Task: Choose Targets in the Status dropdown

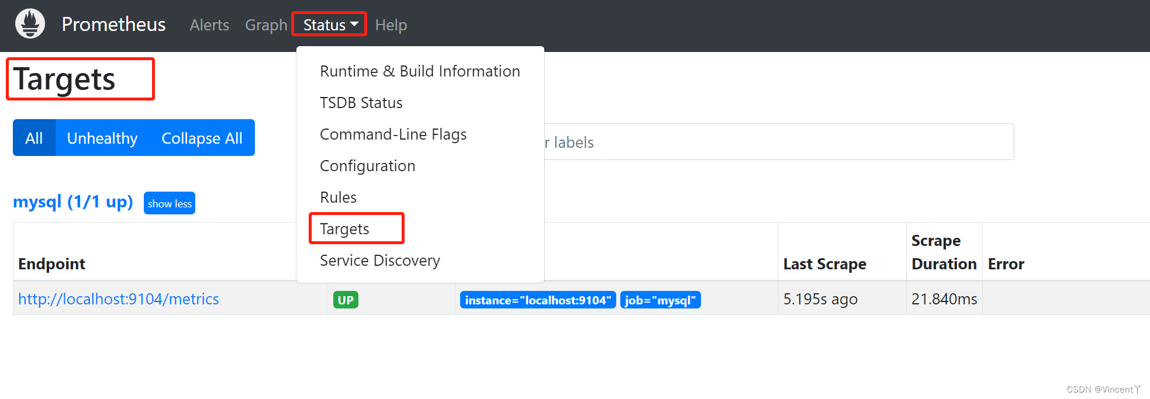Action: pyautogui.click(x=344, y=229)
